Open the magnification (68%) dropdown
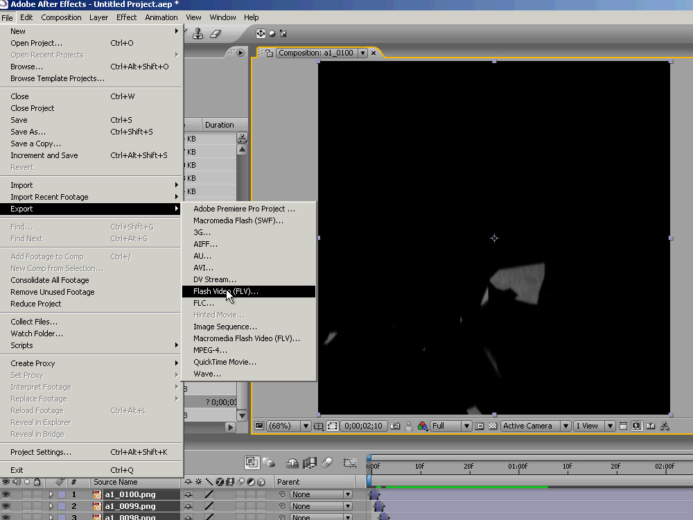 [289, 426]
